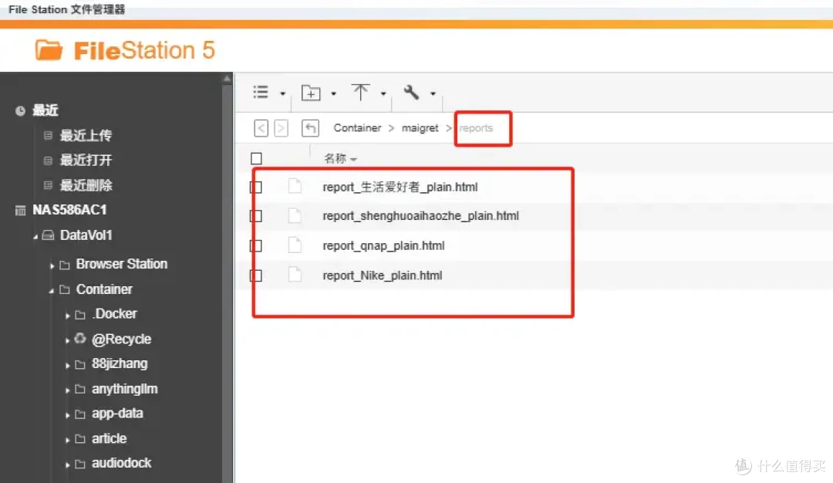Go forward with the right navigation arrow
Viewport: 833px width, 483px height.
click(x=281, y=128)
